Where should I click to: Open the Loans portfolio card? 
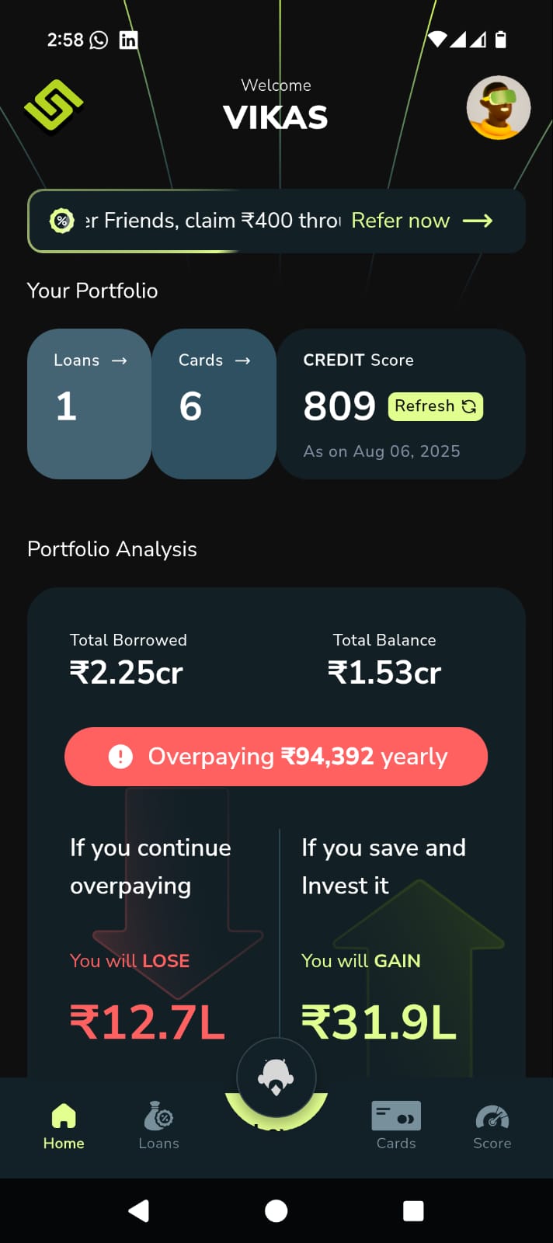tap(89, 404)
